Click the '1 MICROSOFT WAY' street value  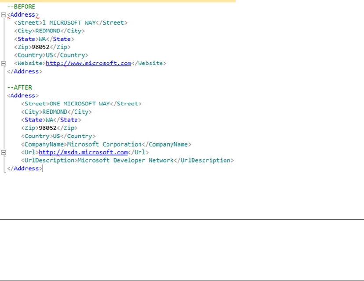[x=69, y=23]
